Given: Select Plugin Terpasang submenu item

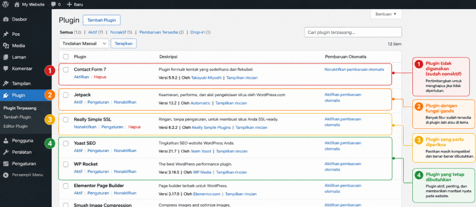Looking at the screenshot, I should click(20, 108).
